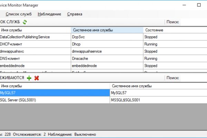Click the Отслеживается: 2 status bar entry
Image resolution: width=207 pixels, height=138 pixels.
pyautogui.click(x=29, y=134)
